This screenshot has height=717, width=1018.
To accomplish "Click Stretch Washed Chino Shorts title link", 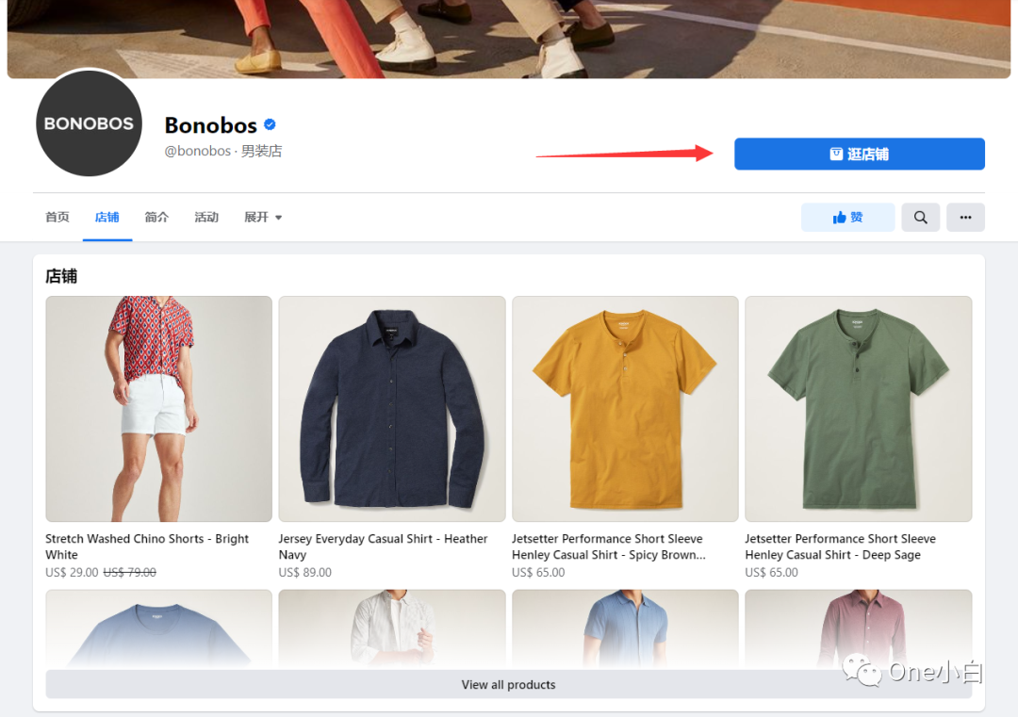I will point(147,546).
